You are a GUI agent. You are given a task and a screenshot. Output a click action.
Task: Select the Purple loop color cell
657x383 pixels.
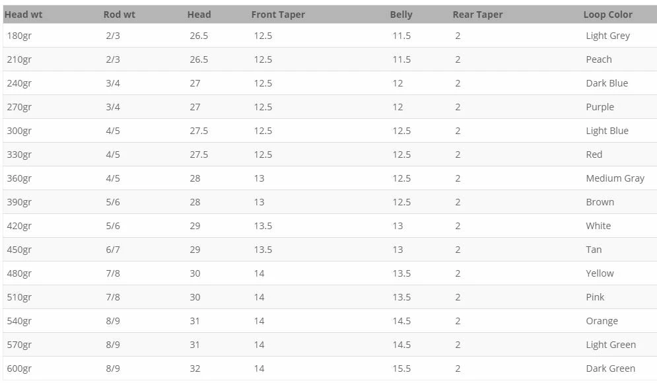tap(600, 107)
